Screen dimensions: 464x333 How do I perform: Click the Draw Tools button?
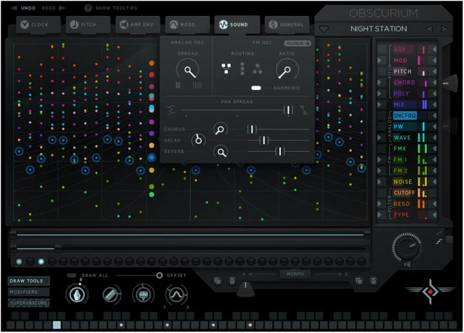point(28,281)
